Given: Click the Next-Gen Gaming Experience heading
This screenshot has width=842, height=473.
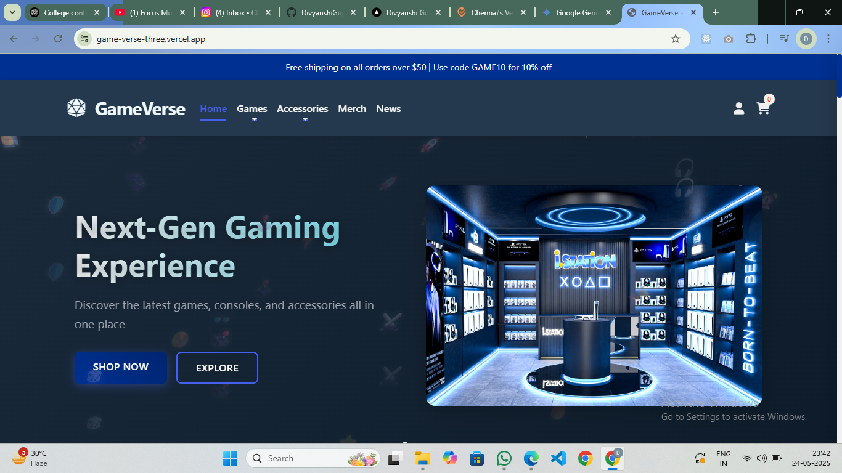Looking at the screenshot, I should click(x=208, y=246).
